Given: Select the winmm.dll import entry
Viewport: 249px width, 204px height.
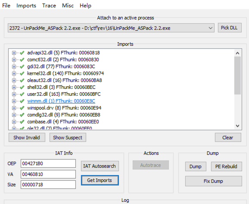Looking at the screenshot, I should (61, 101).
